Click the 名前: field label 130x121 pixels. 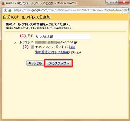click(31, 36)
